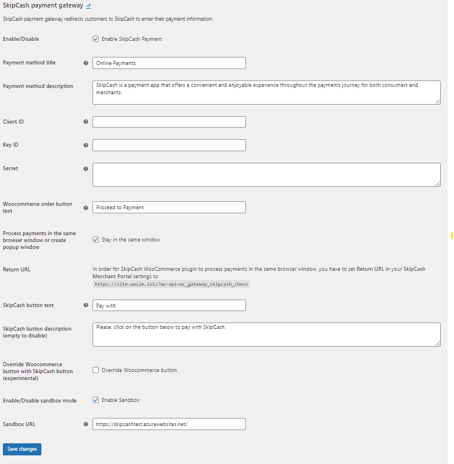Click the Save changes button
The width and height of the screenshot is (454, 464).
(x=22, y=449)
